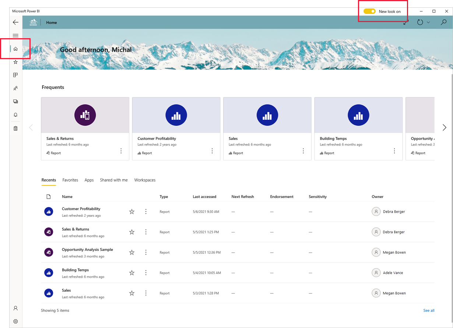The height and width of the screenshot is (328, 453).
Task: Open Settings gear icon at bottom left
Action: click(15, 321)
